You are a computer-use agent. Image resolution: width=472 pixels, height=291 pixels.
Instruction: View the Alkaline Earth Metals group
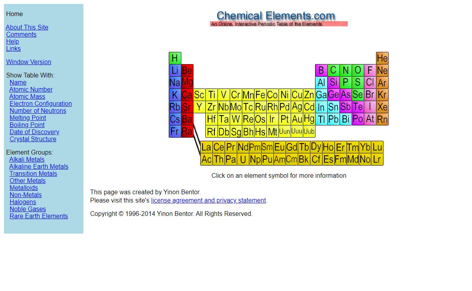[x=39, y=167]
